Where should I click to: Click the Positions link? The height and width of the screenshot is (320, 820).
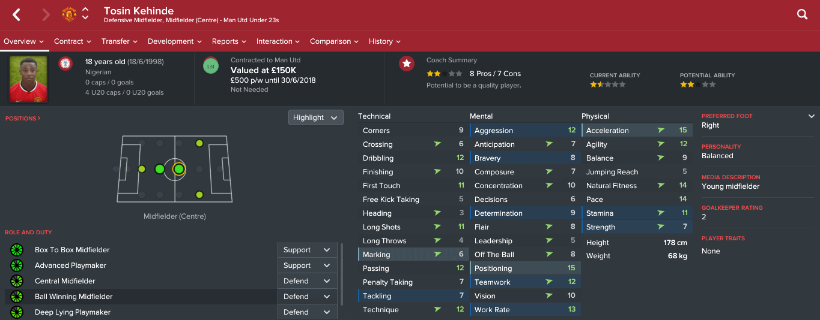point(23,119)
